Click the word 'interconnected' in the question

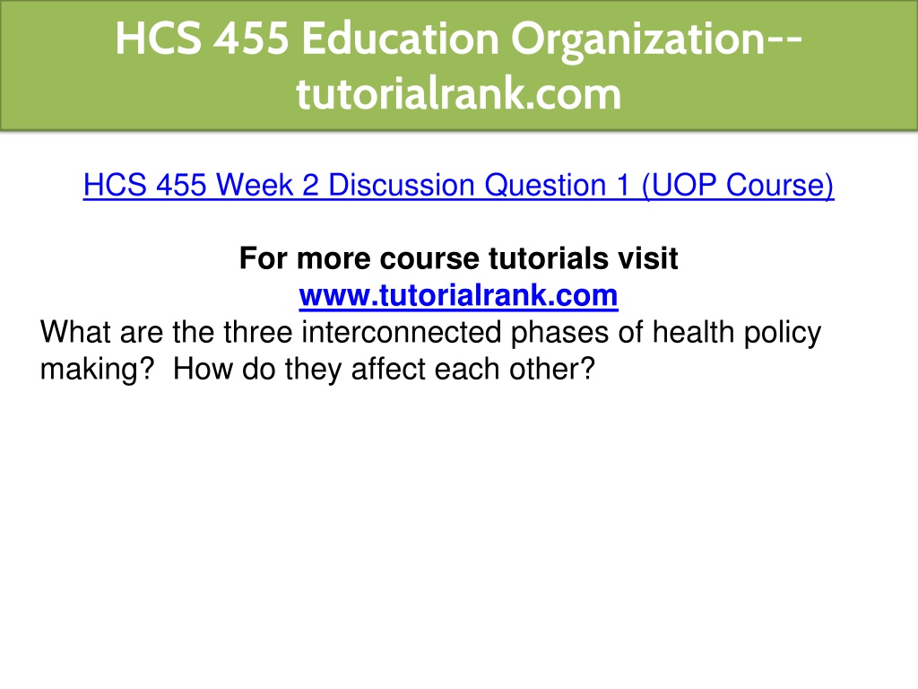pyautogui.click(x=402, y=332)
